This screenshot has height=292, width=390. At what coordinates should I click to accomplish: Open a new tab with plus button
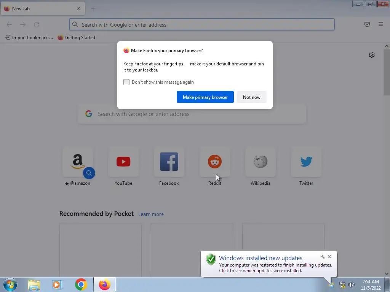coord(93,9)
